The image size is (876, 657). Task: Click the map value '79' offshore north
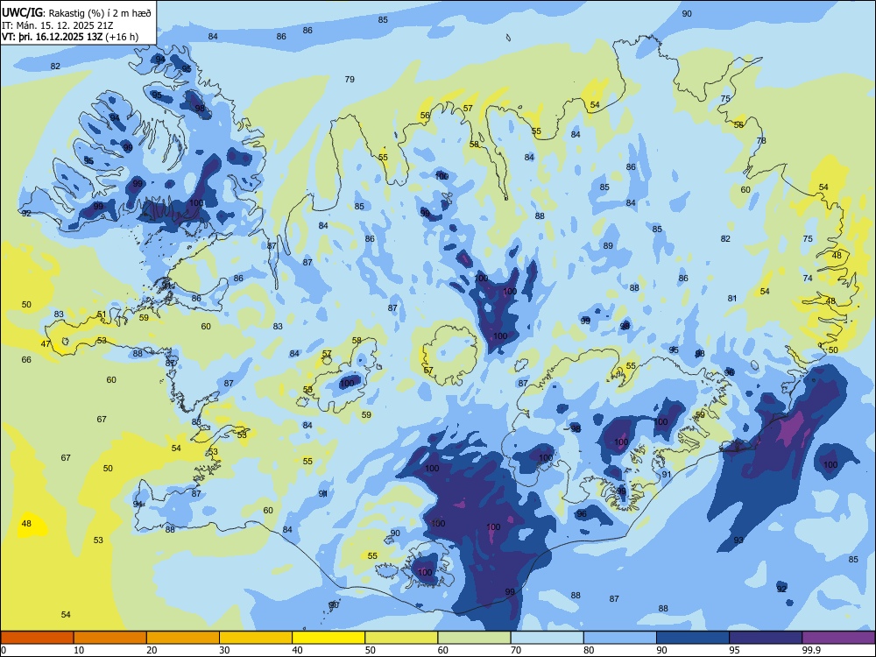point(350,80)
